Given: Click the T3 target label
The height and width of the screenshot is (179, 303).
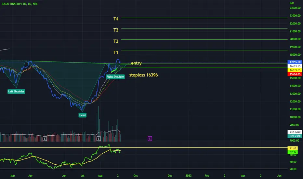Looking at the screenshot, I should tap(116, 30).
